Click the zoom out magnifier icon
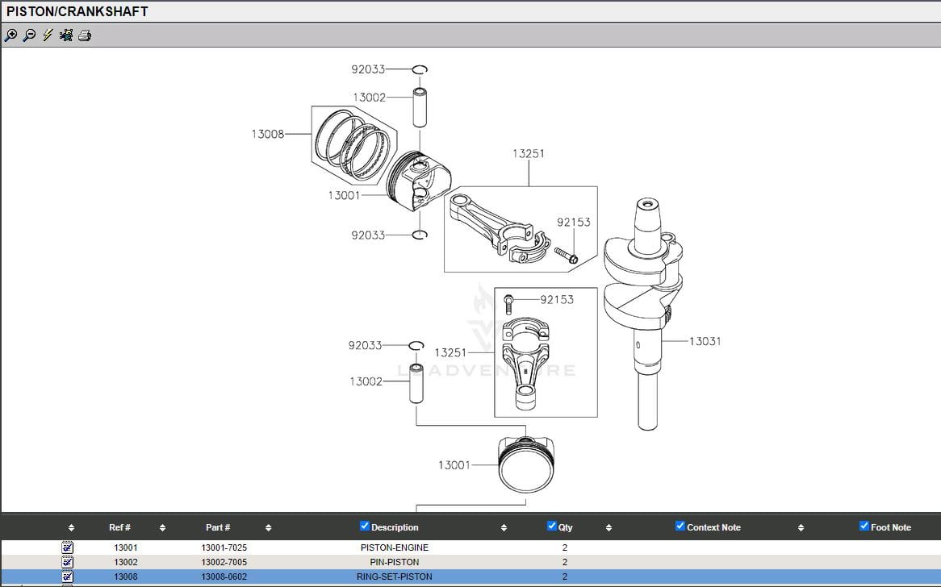 tap(29, 35)
